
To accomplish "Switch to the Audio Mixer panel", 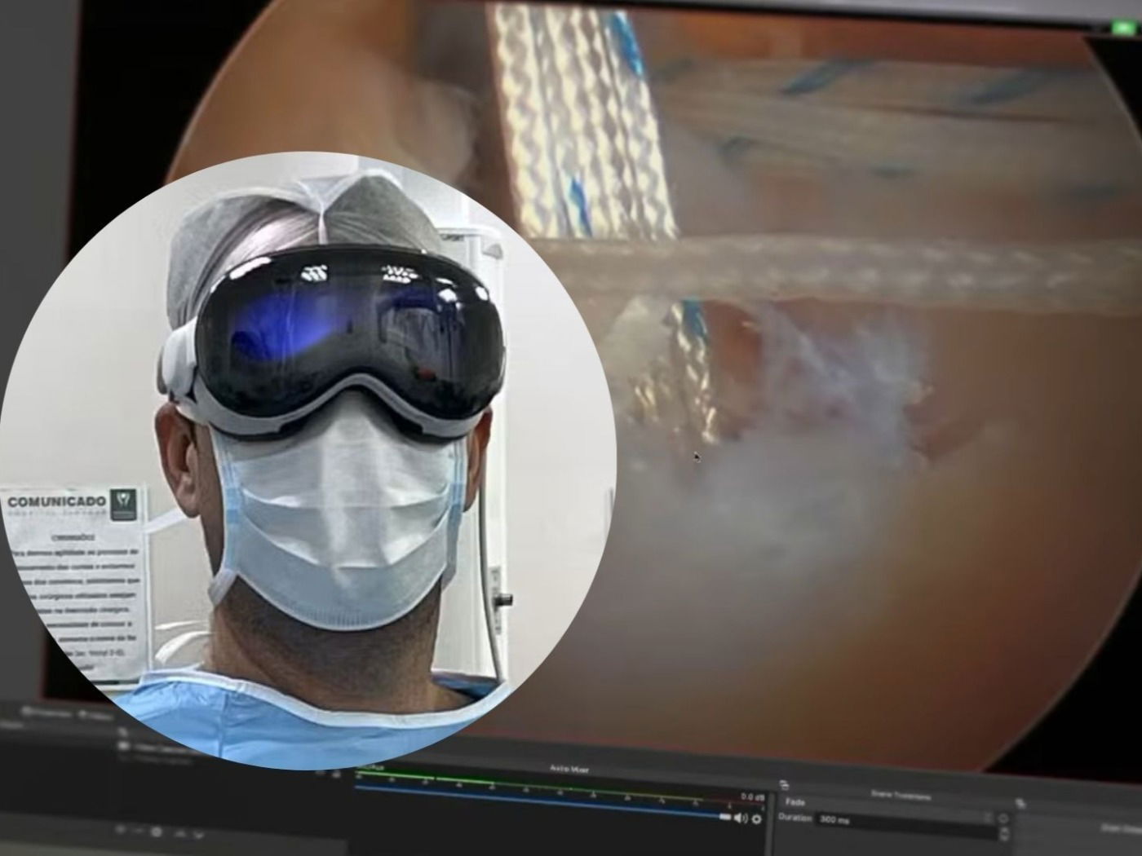I will click(x=571, y=770).
